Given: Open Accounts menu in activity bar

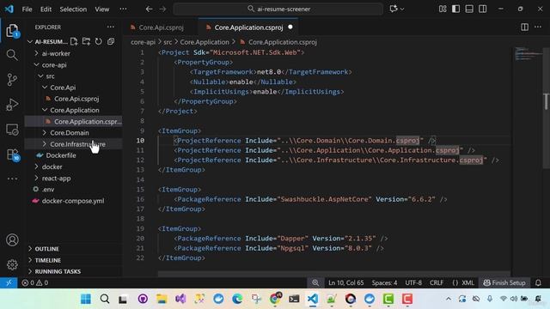Looking at the screenshot, I should click(12, 240).
